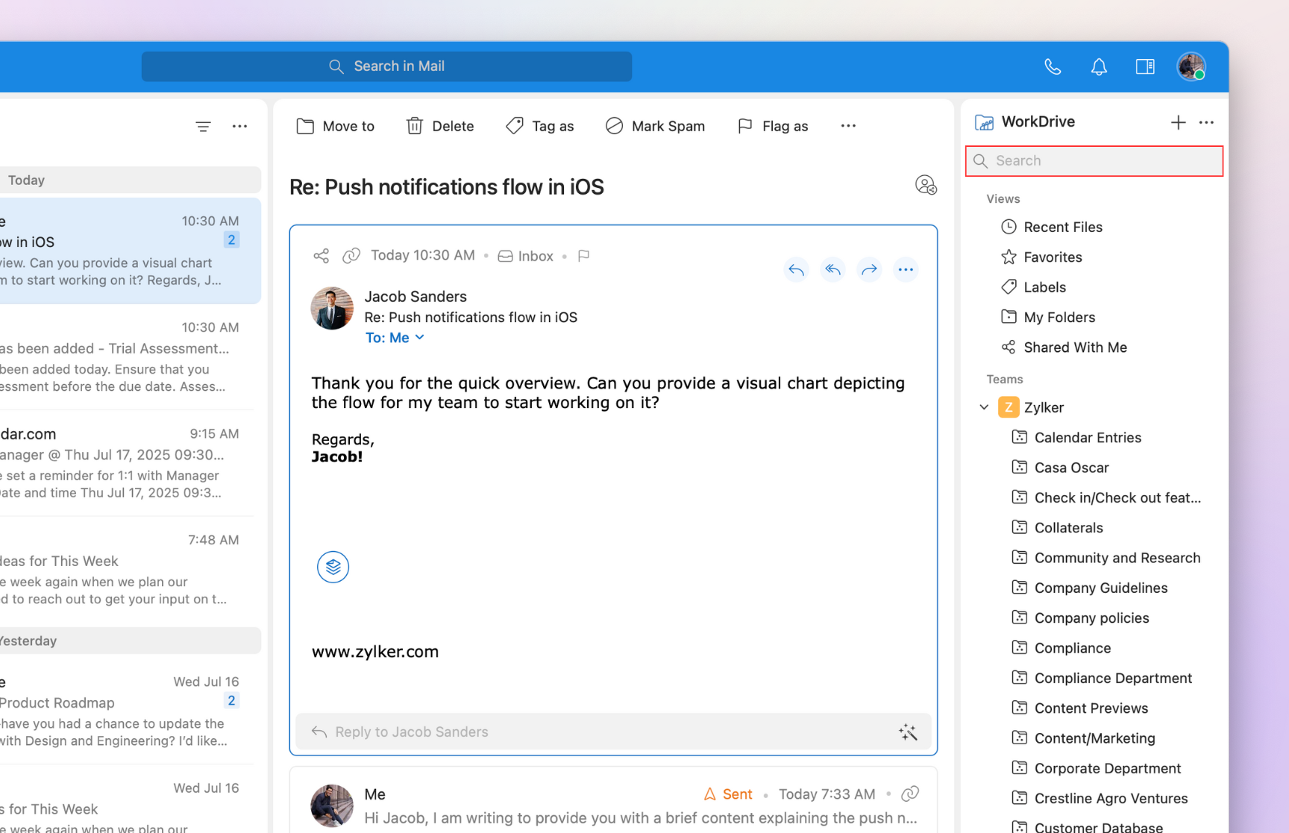The image size is (1289, 833).
Task: Click the Me sender avatar in sent message
Action: point(332,805)
